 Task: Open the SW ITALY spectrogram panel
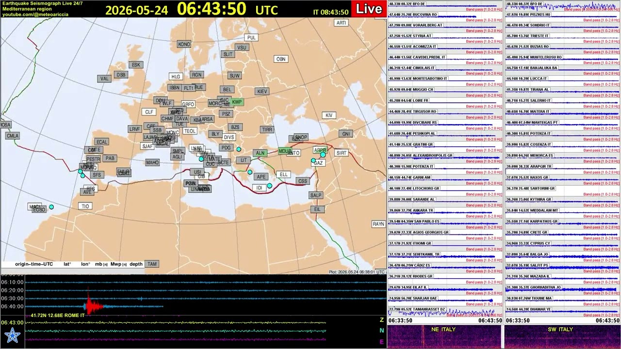562,337
